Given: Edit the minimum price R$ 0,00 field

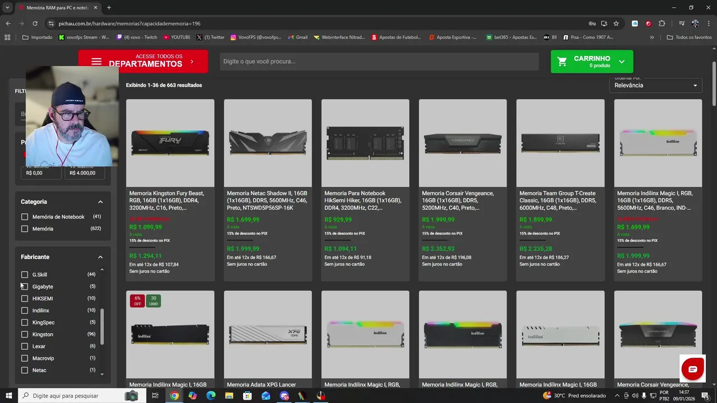Looking at the screenshot, I should point(41,173).
